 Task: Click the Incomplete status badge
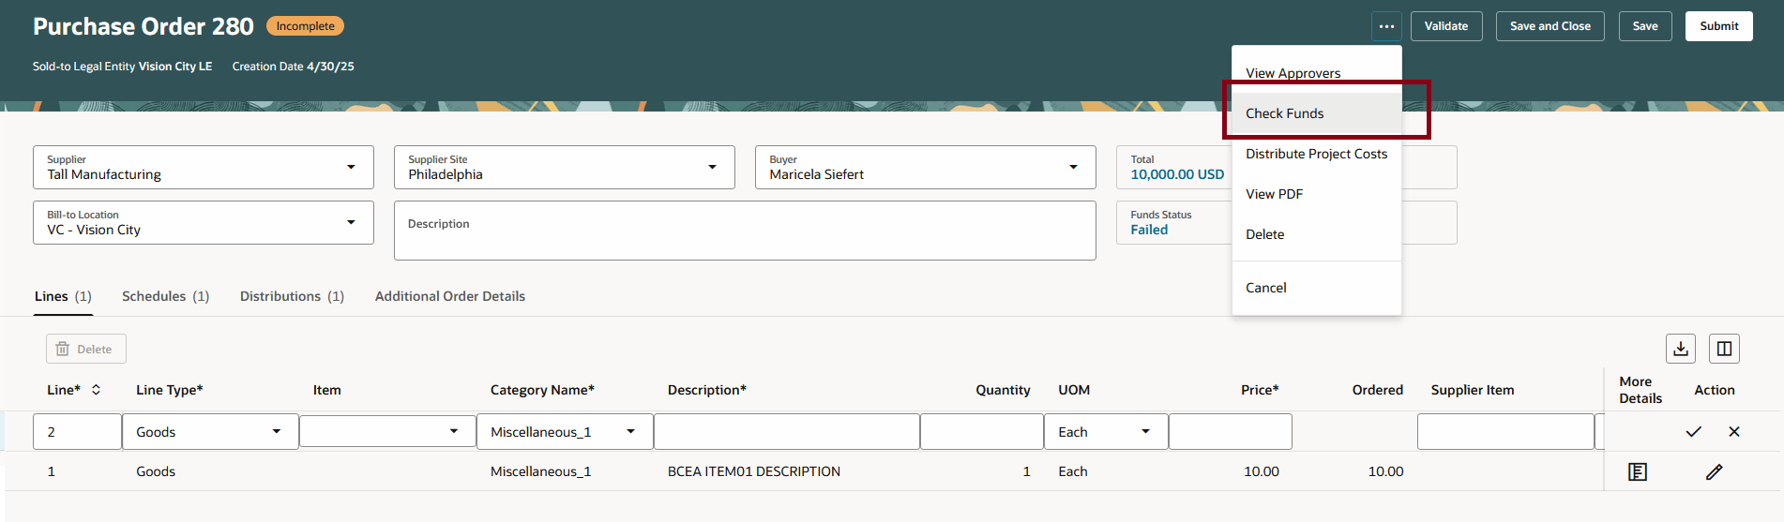pos(305,26)
